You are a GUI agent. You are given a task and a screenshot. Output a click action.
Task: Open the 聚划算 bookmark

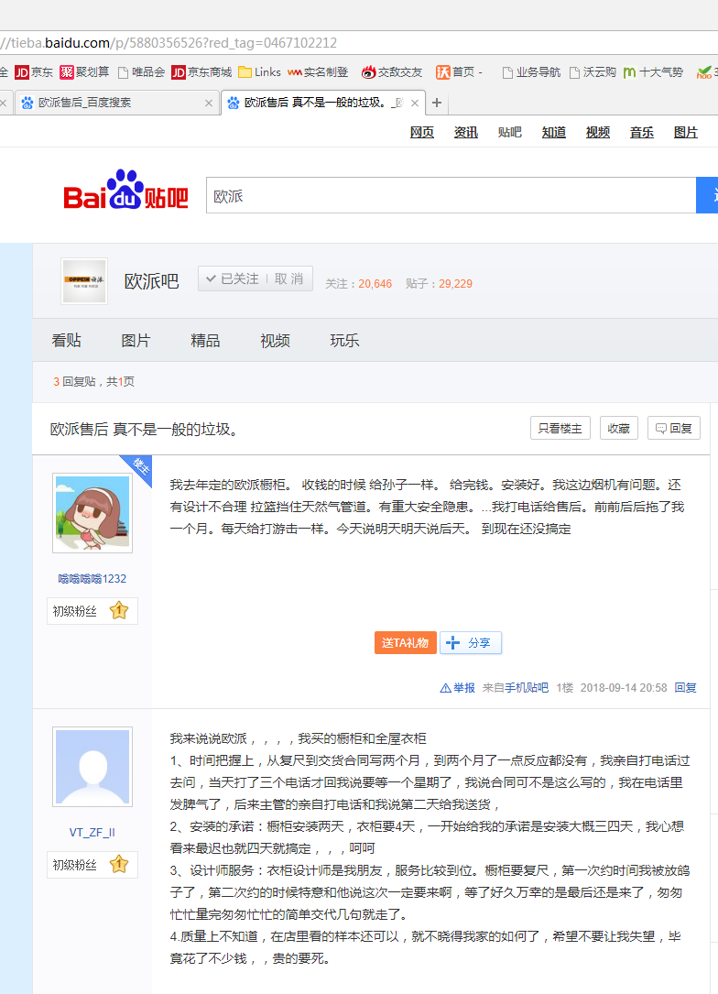point(84,72)
